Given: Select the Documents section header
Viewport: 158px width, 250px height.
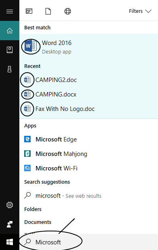Looking at the screenshot, I should click(38, 222).
